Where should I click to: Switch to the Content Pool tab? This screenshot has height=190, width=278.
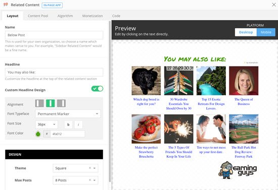[x=38, y=16]
